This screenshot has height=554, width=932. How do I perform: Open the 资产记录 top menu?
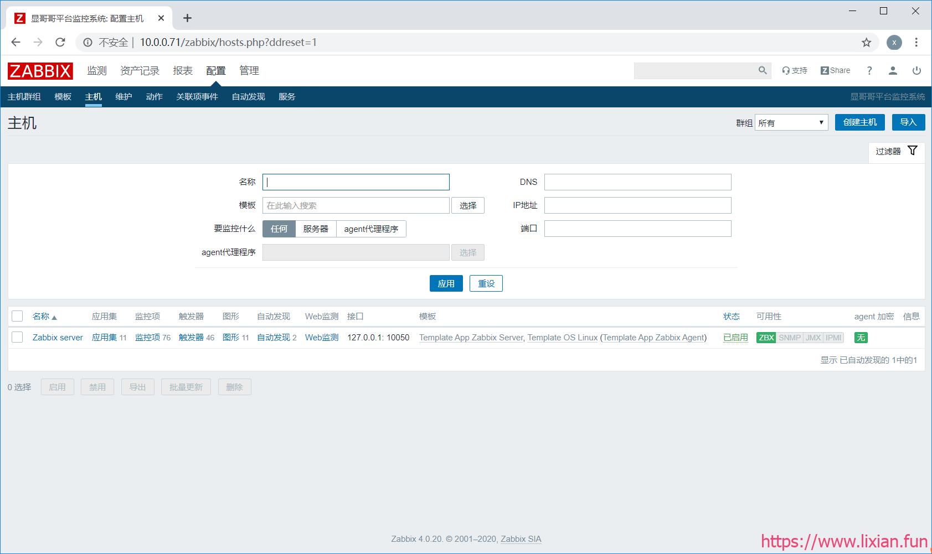[x=140, y=71]
